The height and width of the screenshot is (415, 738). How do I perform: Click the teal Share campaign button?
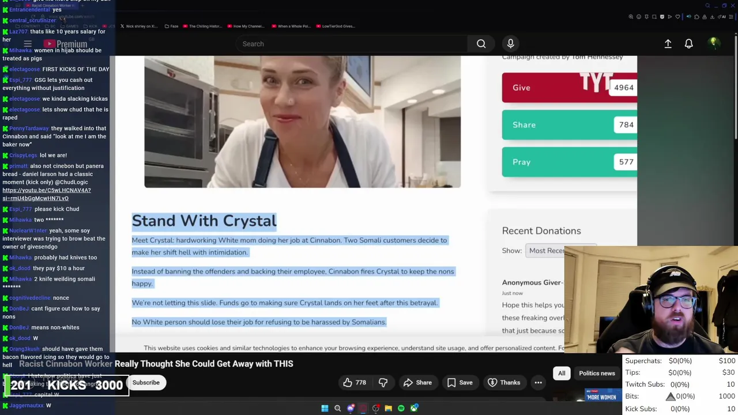pyautogui.click(x=570, y=124)
